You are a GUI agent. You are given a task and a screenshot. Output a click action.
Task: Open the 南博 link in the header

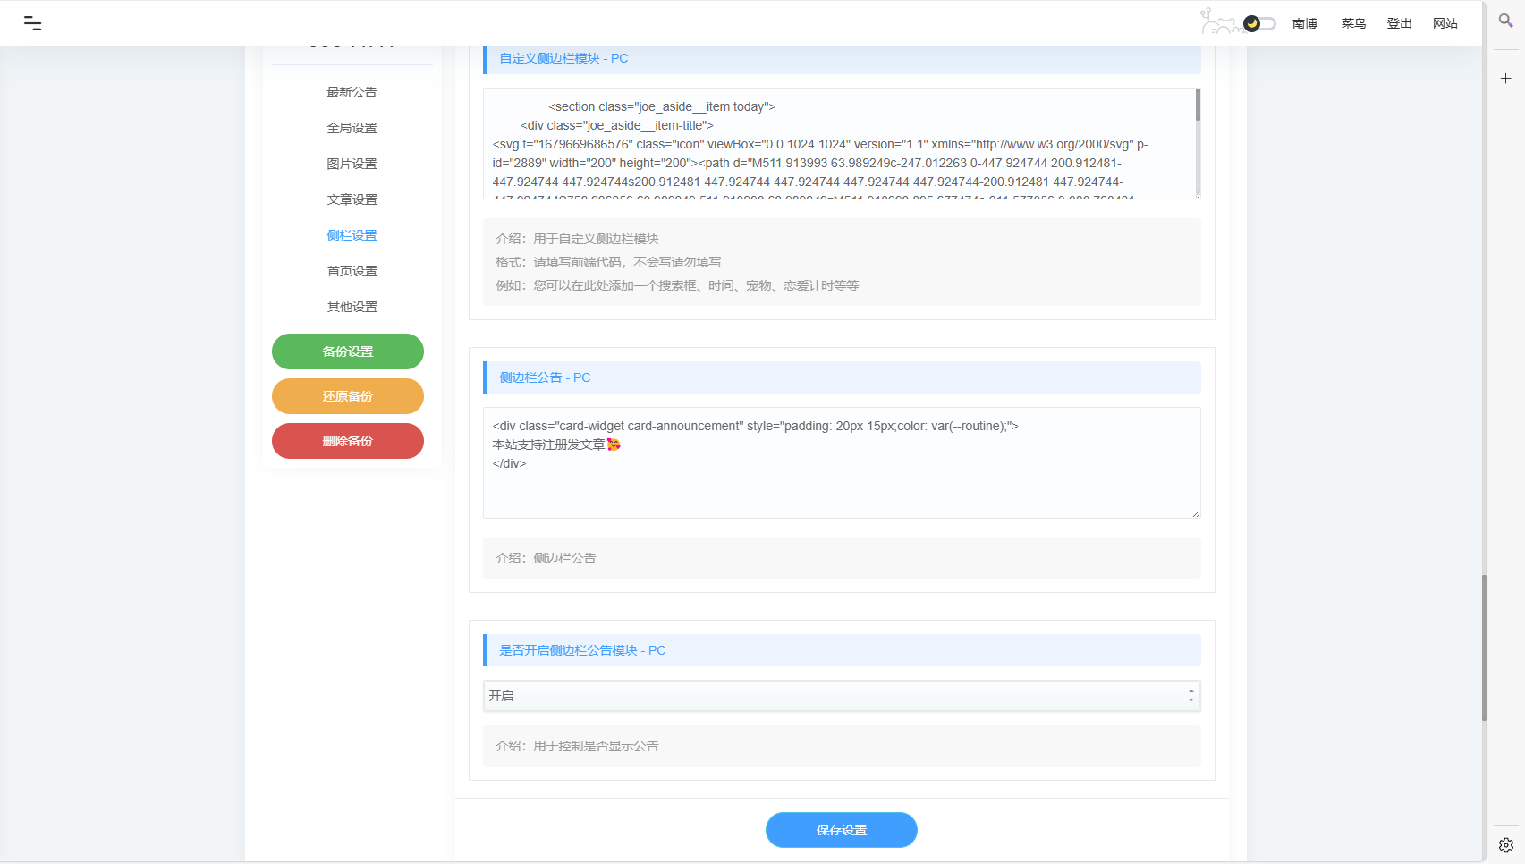tap(1304, 23)
